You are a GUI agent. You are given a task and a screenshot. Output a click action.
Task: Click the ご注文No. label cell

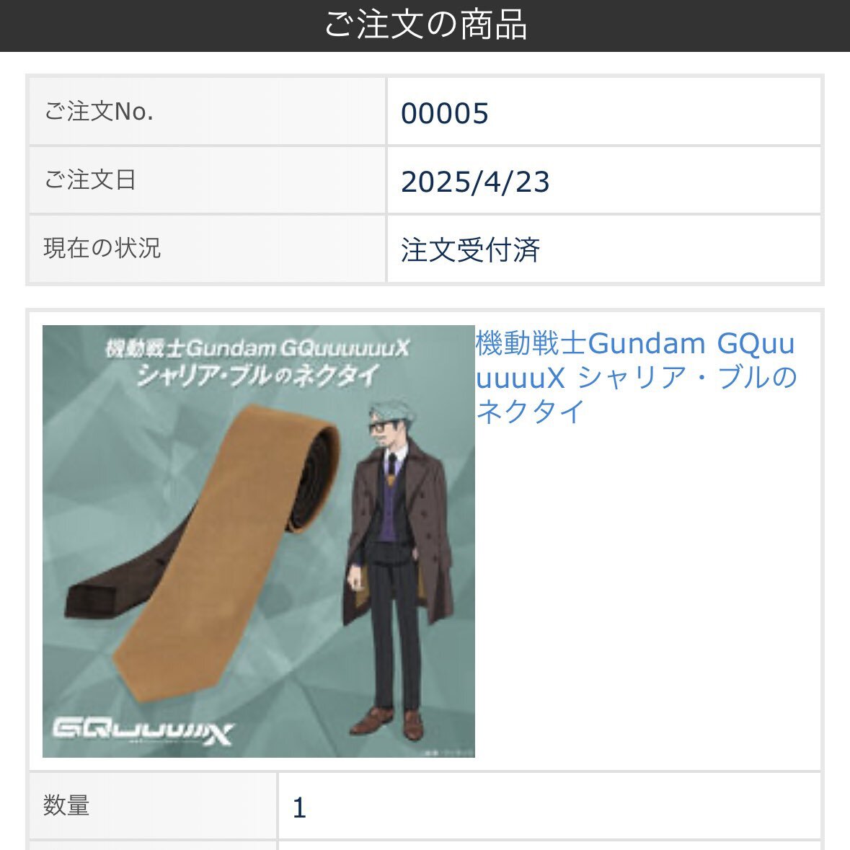click(207, 112)
